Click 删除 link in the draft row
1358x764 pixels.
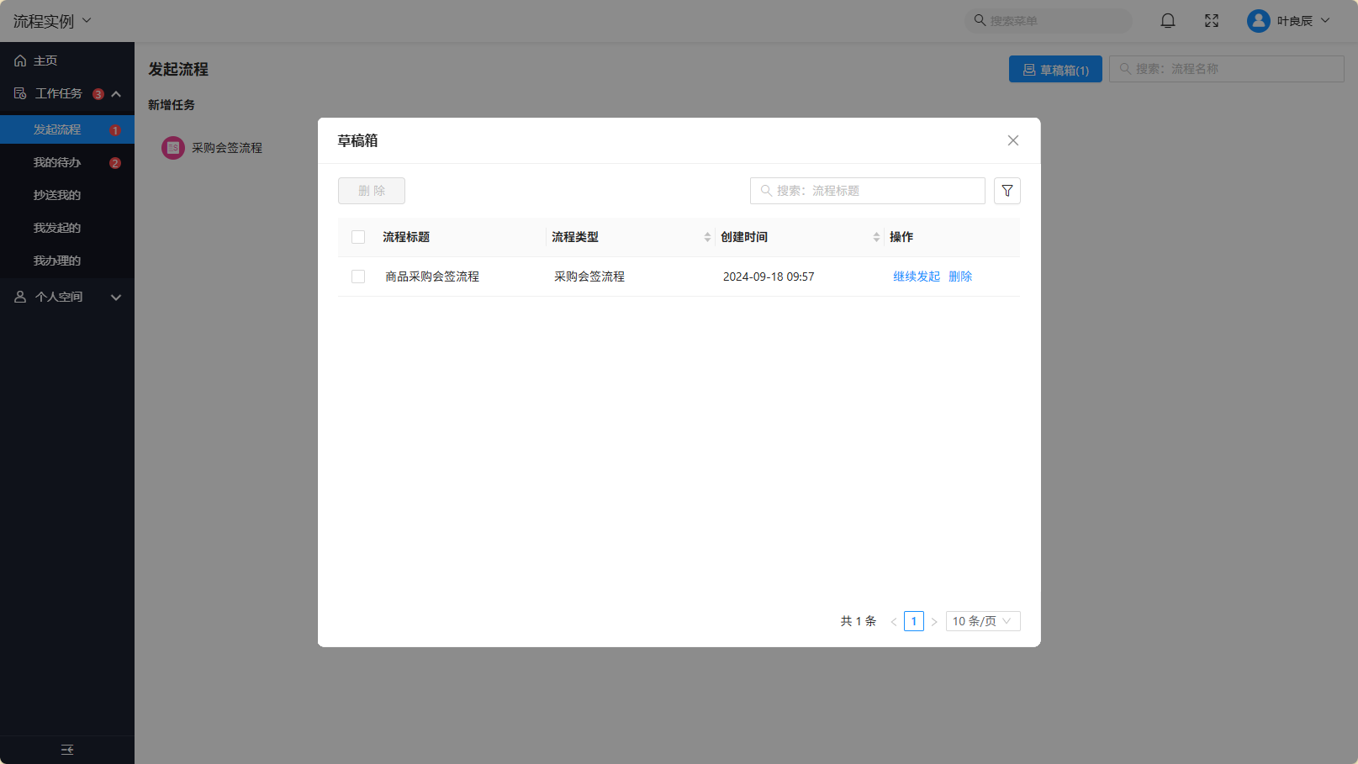(x=960, y=277)
